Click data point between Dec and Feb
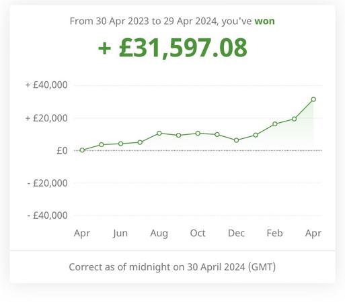 (x=256, y=135)
